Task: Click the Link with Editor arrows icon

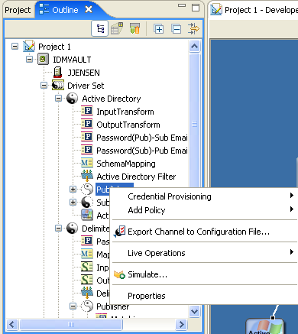Action: 193,28
